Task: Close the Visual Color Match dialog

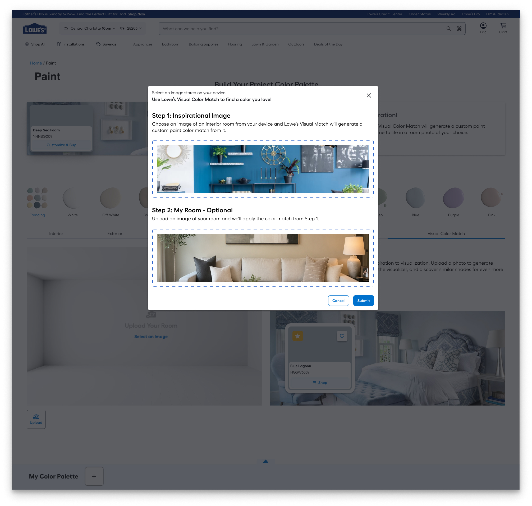Action: click(x=369, y=95)
